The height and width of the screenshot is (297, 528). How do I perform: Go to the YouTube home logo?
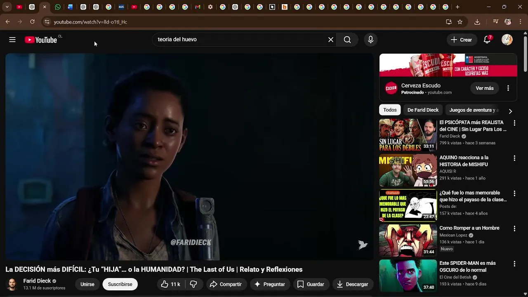click(x=41, y=40)
